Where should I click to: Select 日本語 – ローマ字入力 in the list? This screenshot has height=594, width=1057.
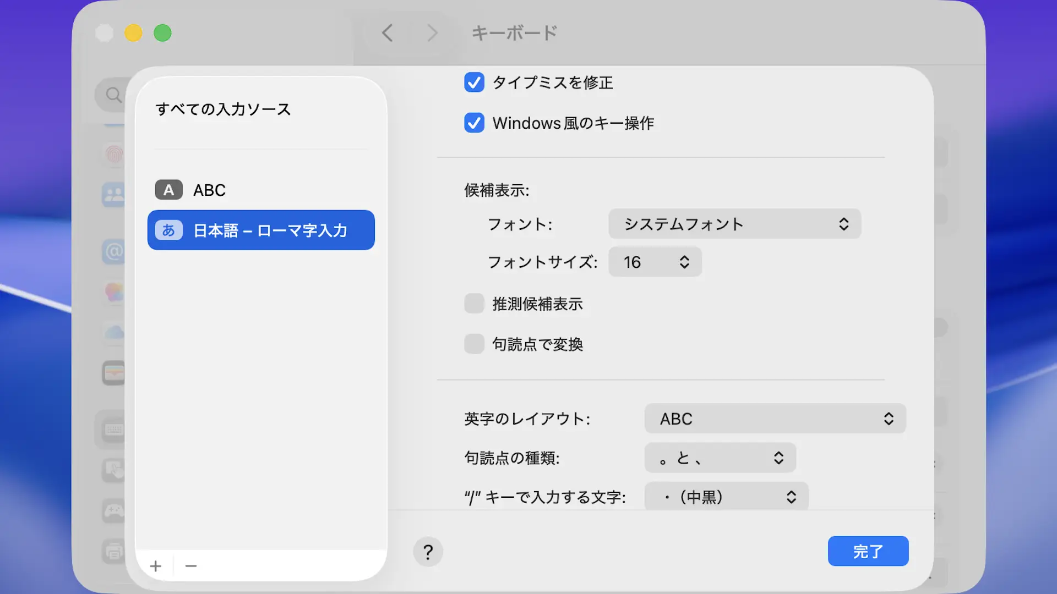[270, 230]
